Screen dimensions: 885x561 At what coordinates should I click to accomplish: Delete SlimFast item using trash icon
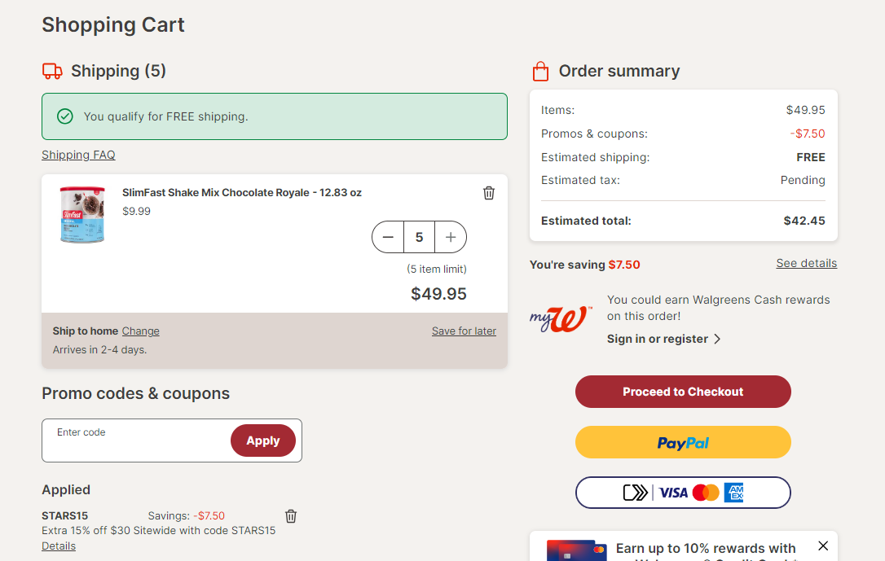coord(489,193)
